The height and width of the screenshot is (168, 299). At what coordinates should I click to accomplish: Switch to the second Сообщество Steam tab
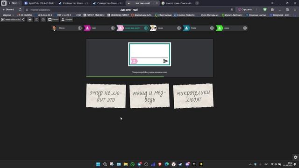[108, 3]
